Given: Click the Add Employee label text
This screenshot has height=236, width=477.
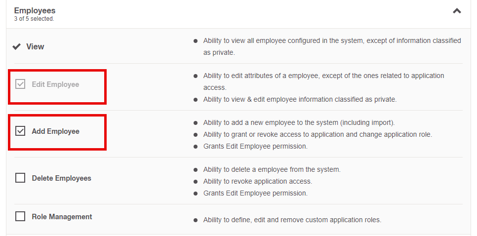Looking at the screenshot, I should (x=55, y=131).
